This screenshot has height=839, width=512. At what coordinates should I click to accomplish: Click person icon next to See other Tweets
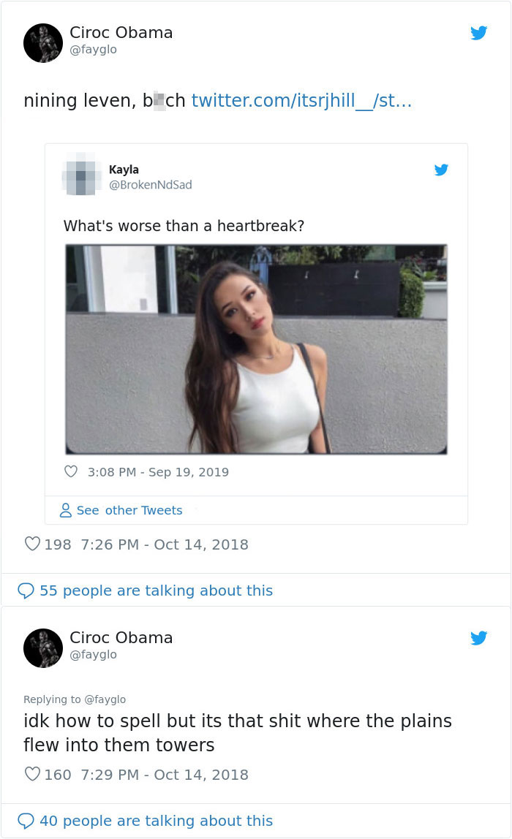(x=65, y=510)
